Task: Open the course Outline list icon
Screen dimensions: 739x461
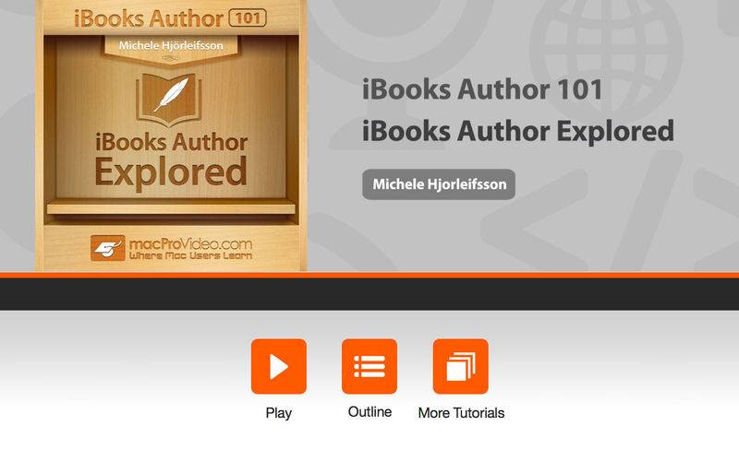Action: coord(369,366)
